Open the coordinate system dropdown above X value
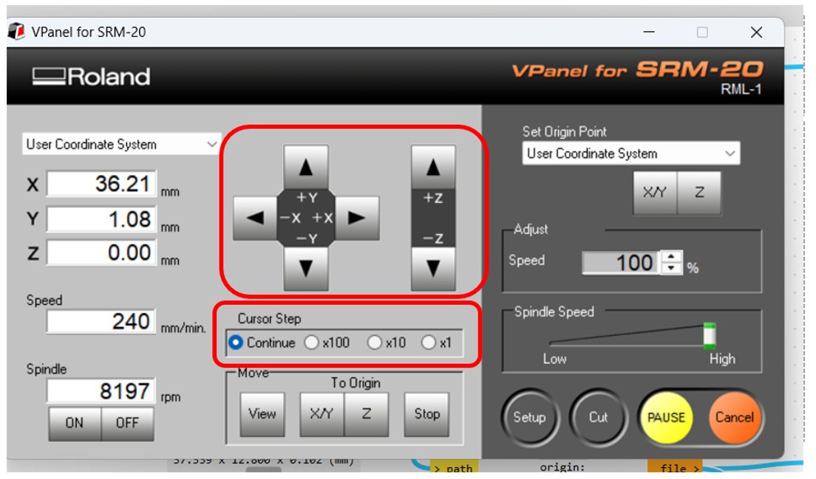816x479 pixels. coord(120,144)
